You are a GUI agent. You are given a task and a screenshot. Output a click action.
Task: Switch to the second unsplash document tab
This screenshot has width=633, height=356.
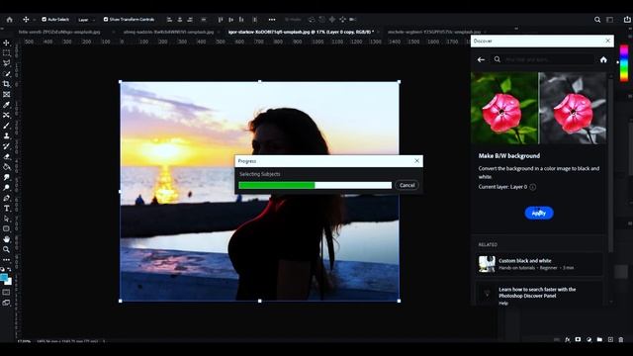(x=168, y=32)
